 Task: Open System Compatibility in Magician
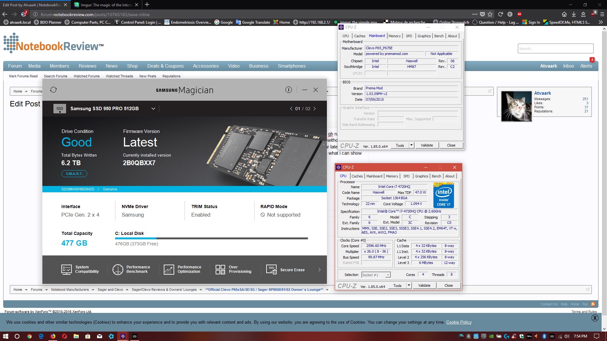pyautogui.click(x=80, y=269)
